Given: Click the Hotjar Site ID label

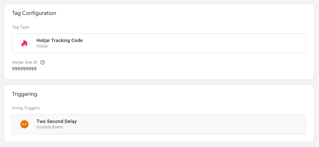Looking at the screenshot, I should (24, 62).
